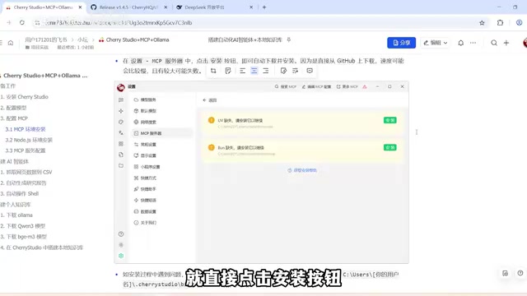527x296 pixels.
Task: Switch to the DeepSeek 开放平台 tab
Action: pyautogui.click(x=214, y=7)
